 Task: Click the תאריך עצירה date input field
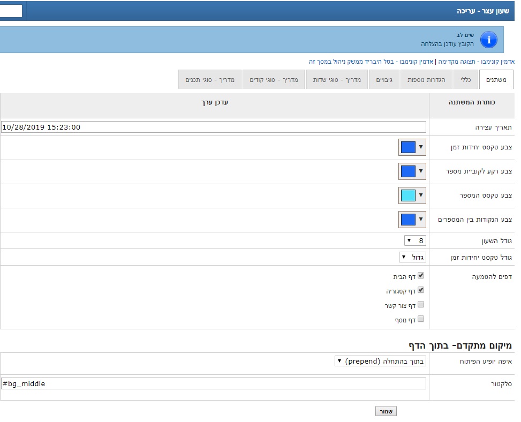pos(213,127)
